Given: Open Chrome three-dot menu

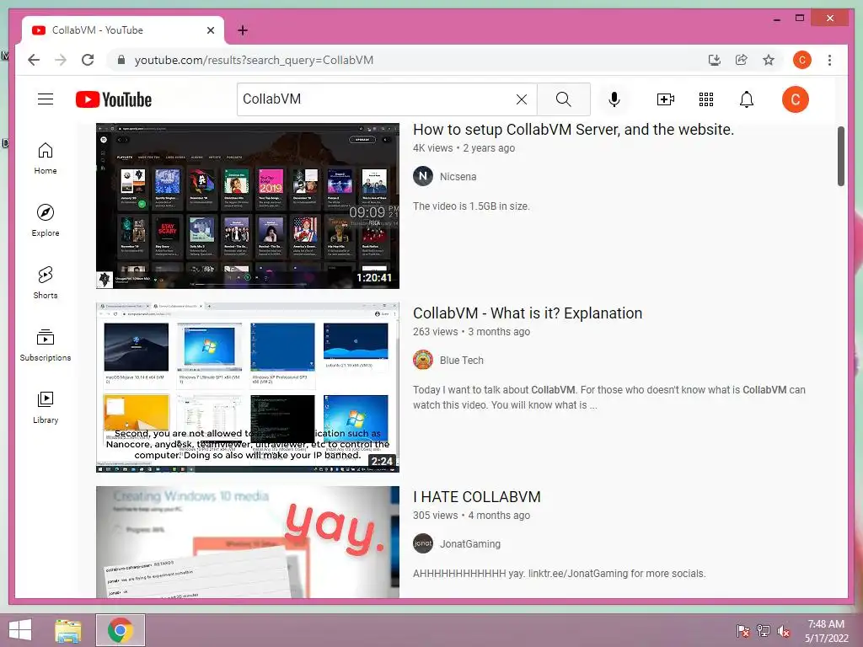Looking at the screenshot, I should point(829,60).
